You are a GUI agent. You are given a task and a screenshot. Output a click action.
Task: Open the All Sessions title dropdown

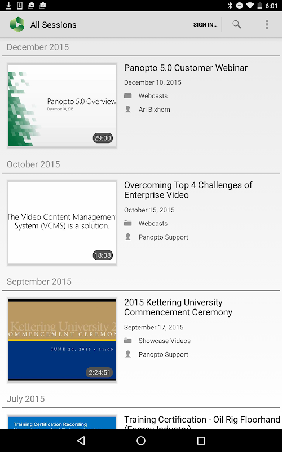point(54,25)
